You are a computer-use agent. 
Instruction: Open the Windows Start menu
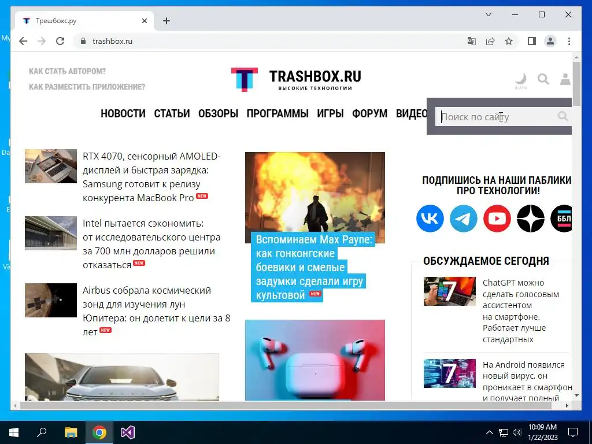pyautogui.click(x=14, y=432)
